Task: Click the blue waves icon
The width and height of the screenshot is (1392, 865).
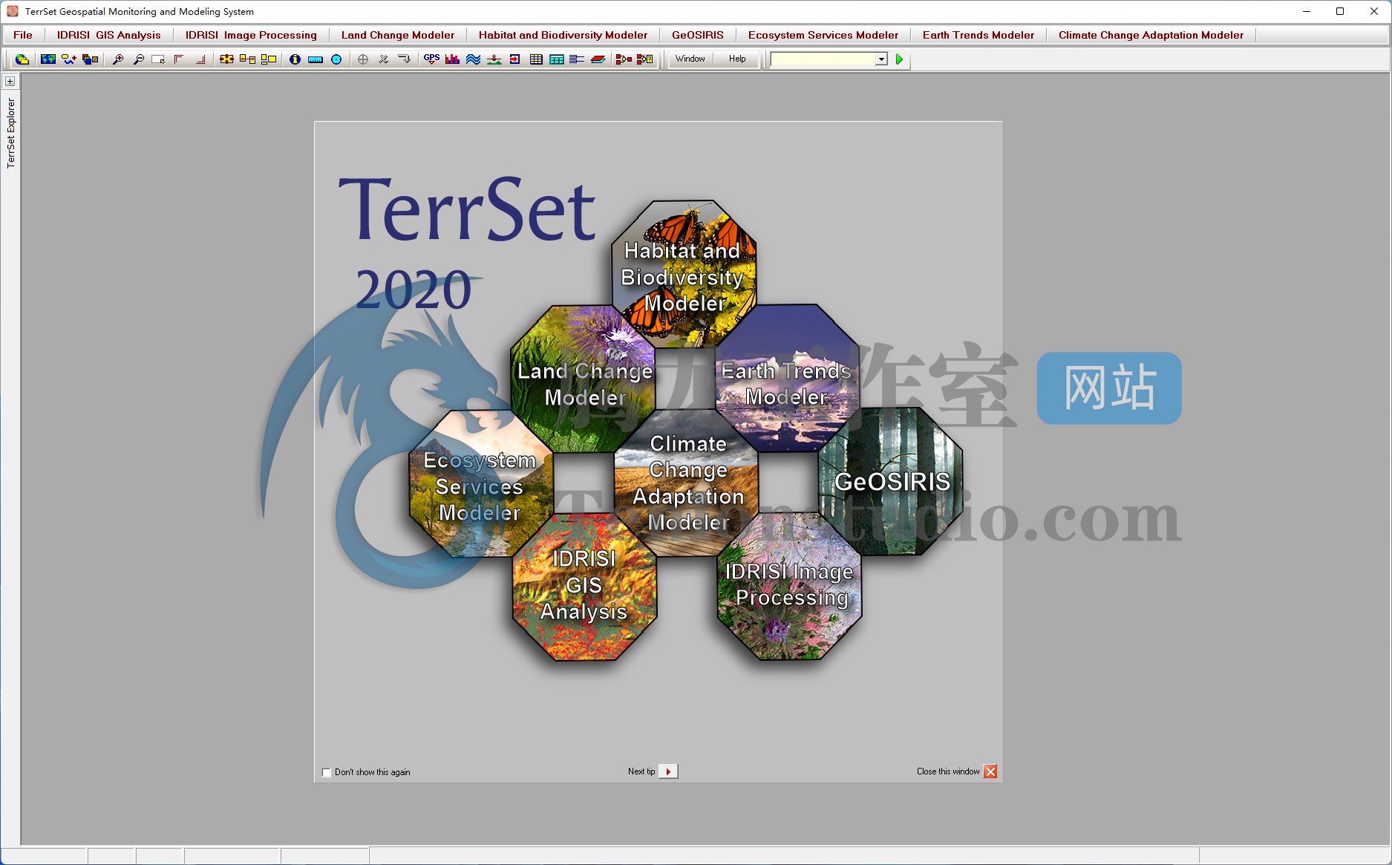Action: [473, 59]
